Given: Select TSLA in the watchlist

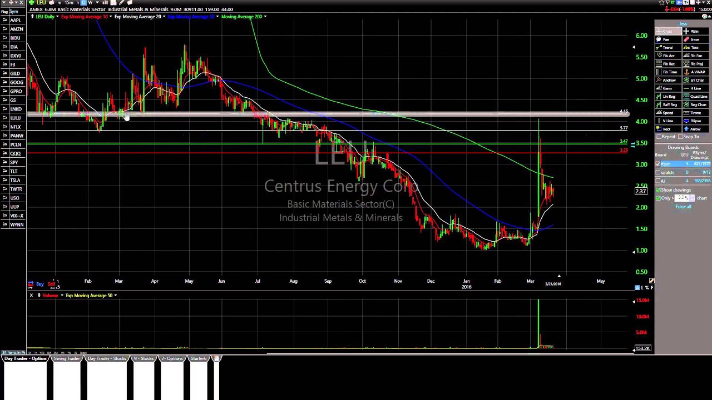Looking at the screenshot, I should point(16,181).
